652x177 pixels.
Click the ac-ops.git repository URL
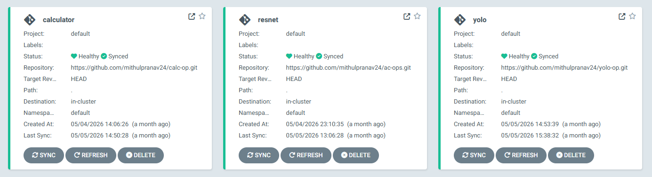[348, 68]
